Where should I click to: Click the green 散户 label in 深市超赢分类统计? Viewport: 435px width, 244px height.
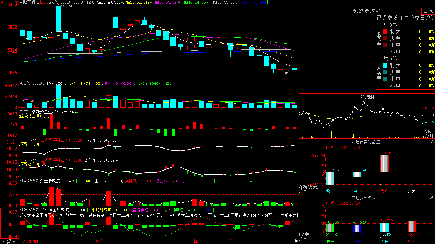[x=330, y=241]
